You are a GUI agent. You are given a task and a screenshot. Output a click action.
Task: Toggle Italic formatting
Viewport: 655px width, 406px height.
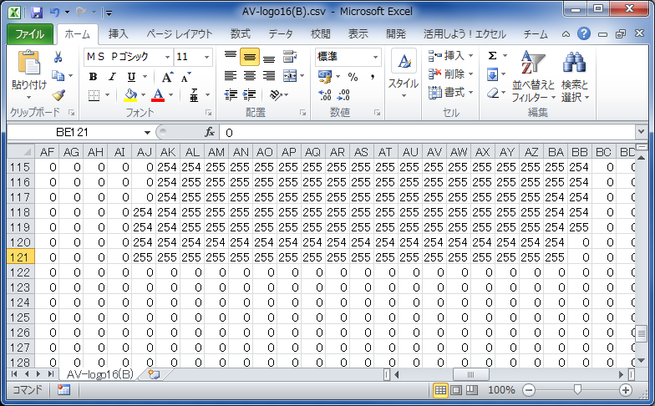tap(112, 77)
